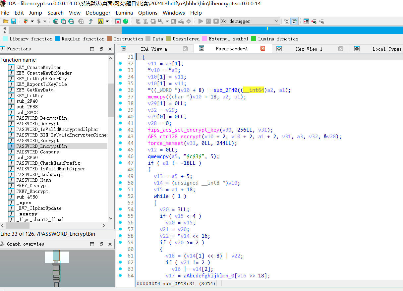Switch to the Hex View-1 tab
This screenshot has width=403, height=291.
[310, 49]
